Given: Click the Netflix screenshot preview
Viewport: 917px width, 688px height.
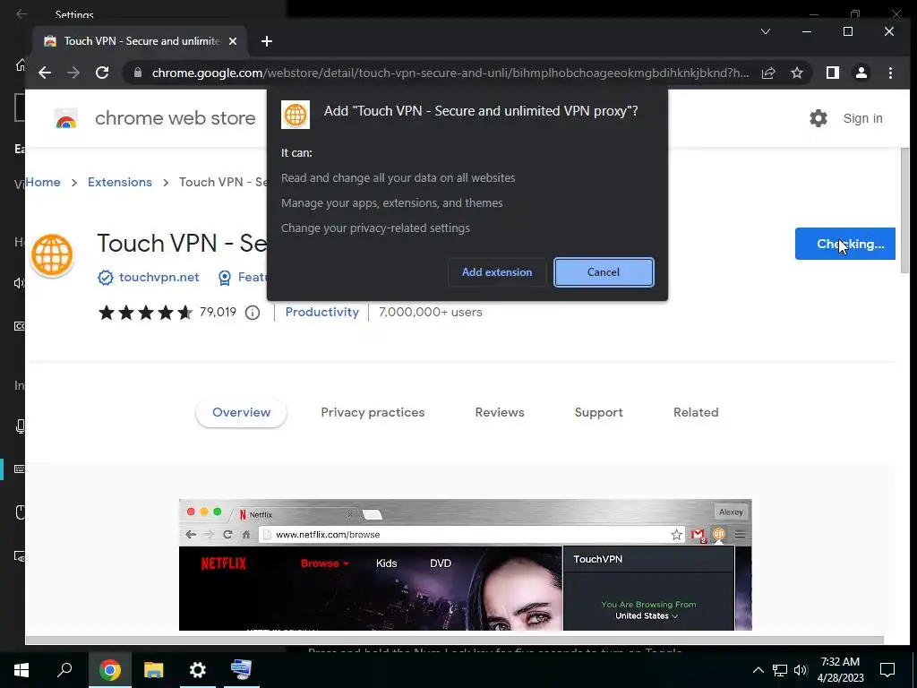Looking at the screenshot, I should (465, 564).
